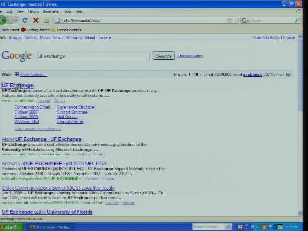The height and width of the screenshot is (231, 308).
Task: Open the Maps link
Action: click(45, 38)
